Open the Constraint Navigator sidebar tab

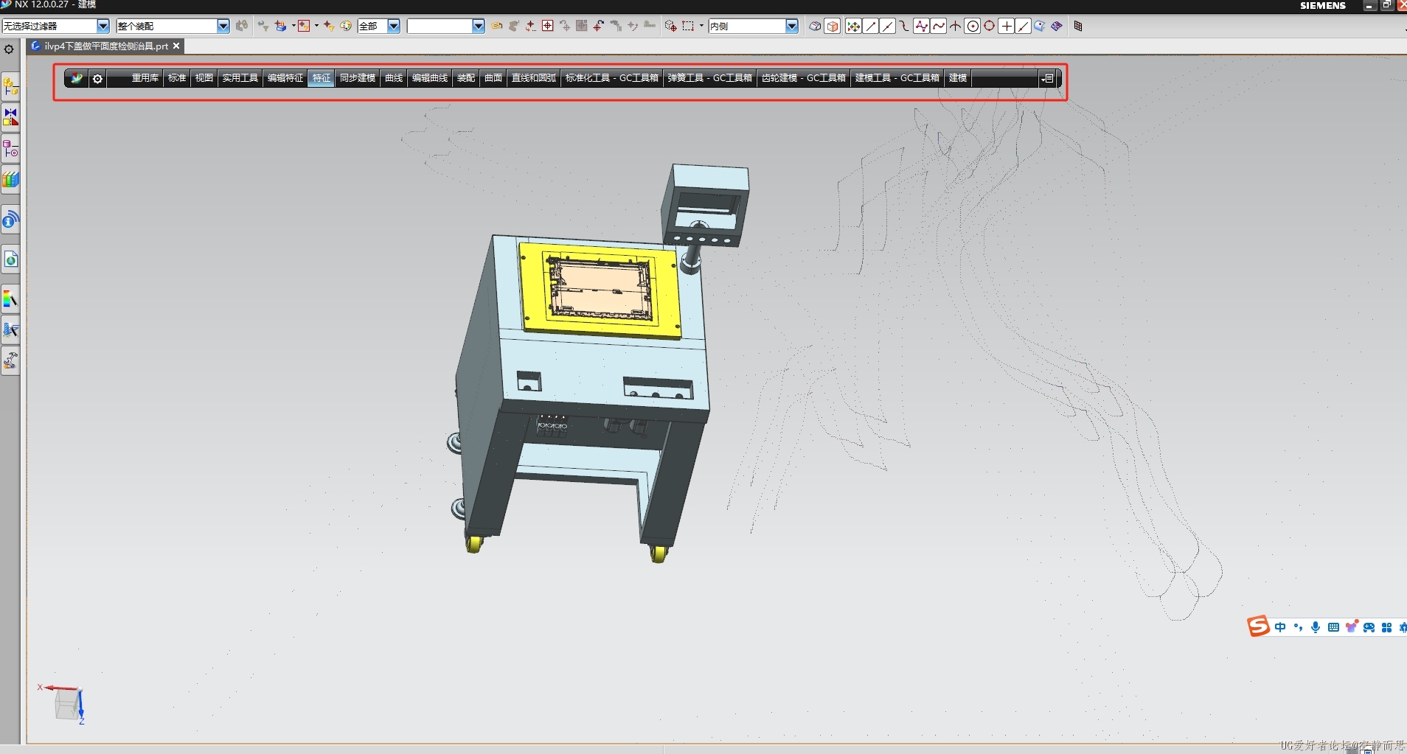pyautogui.click(x=10, y=118)
